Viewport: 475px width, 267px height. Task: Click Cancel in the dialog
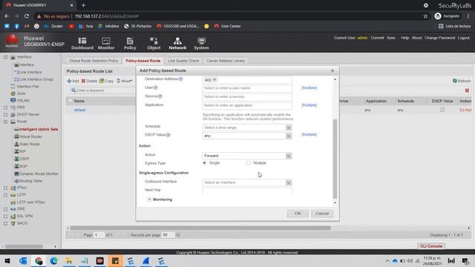[x=322, y=214]
